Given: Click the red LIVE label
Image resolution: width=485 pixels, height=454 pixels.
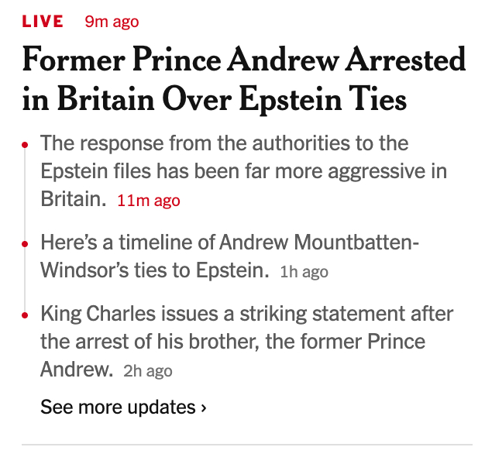Looking at the screenshot, I should click(x=43, y=22).
